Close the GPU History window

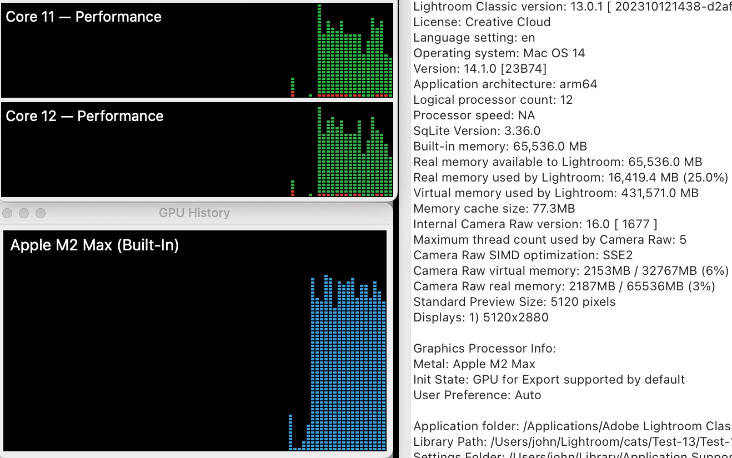pos(8,213)
